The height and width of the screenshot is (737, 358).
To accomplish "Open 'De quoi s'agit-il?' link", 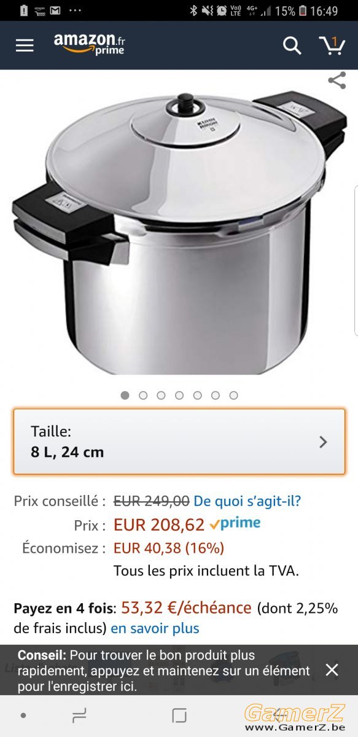I will coord(247,501).
